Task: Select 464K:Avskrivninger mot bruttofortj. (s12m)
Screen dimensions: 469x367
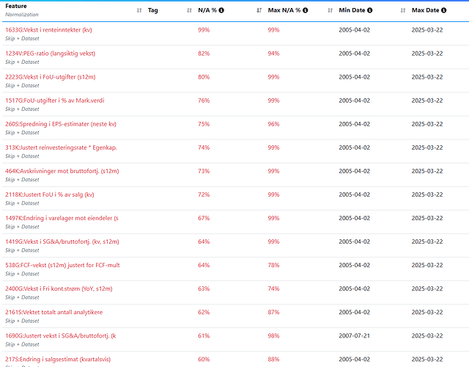Action: [62, 171]
